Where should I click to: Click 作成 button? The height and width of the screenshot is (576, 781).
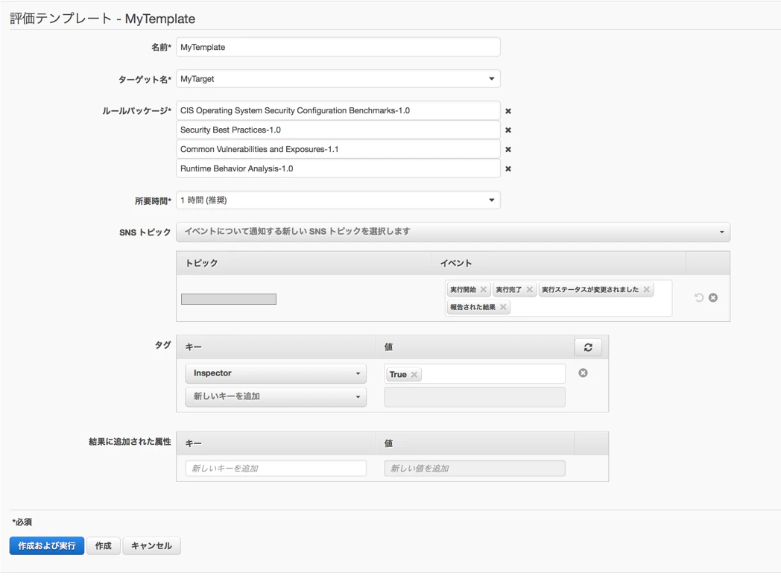click(104, 545)
